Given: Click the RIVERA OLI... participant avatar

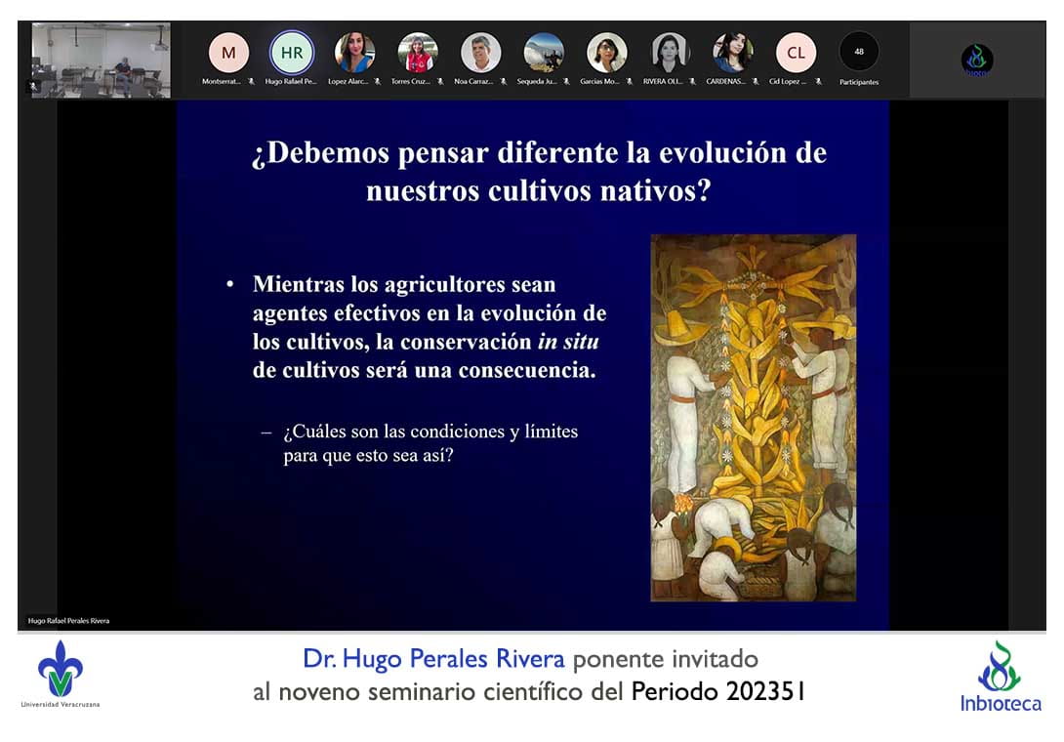Looking at the screenshot, I should coord(670,53).
